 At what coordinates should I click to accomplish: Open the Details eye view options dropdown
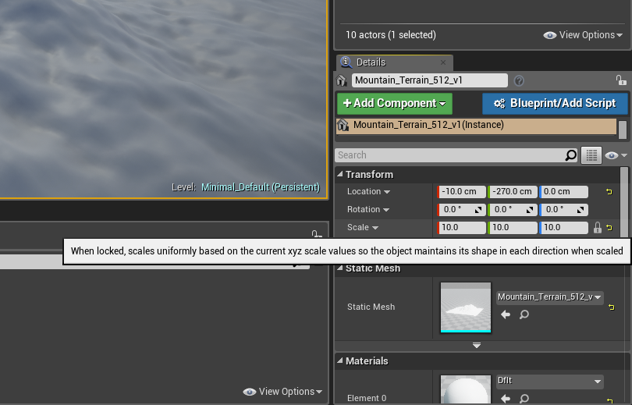[x=616, y=155]
